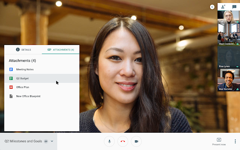Click the red hang up call button
Screen dimensions: 240x150
point(123,141)
